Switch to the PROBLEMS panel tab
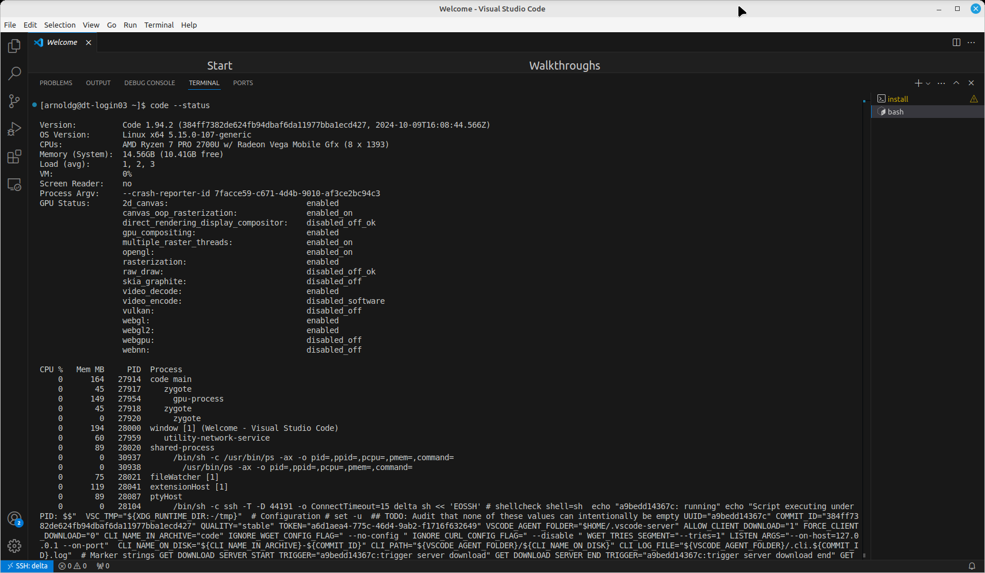Image resolution: width=985 pixels, height=573 pixels. click(x=56, y=83)
